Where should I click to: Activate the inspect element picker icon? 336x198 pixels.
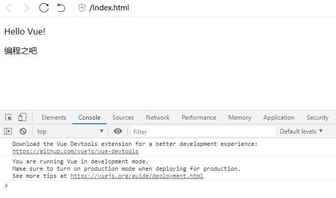click(9, 118)
